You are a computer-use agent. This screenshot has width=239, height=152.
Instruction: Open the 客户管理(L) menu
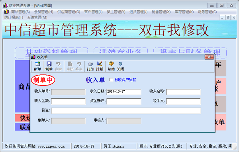94,12
